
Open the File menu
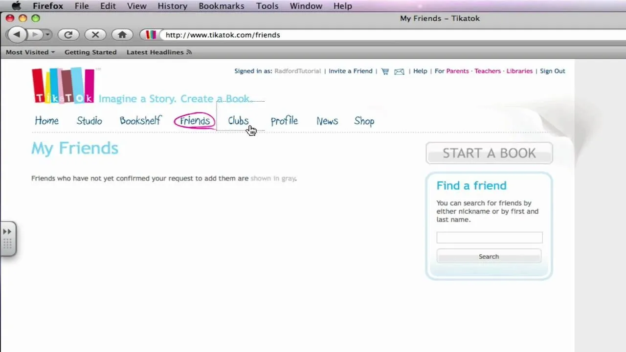(82, 6)
